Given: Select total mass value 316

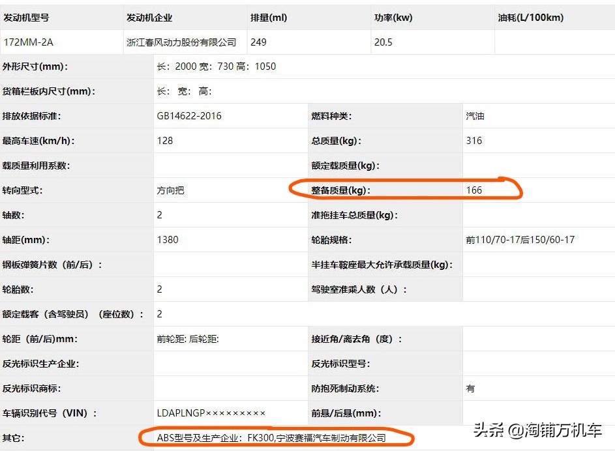Looking at the screenshot, I should 473,140.
